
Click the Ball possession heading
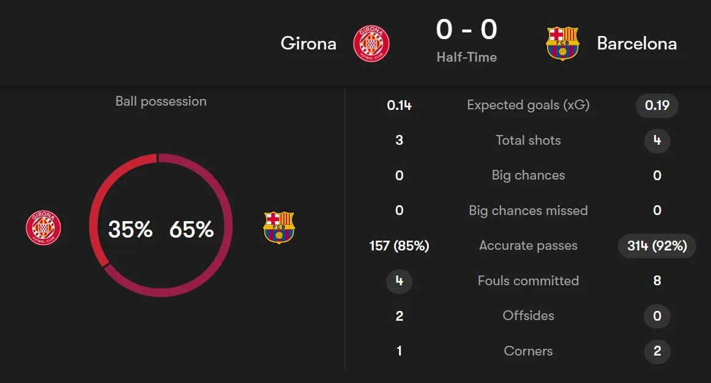(x=161, y=101)
